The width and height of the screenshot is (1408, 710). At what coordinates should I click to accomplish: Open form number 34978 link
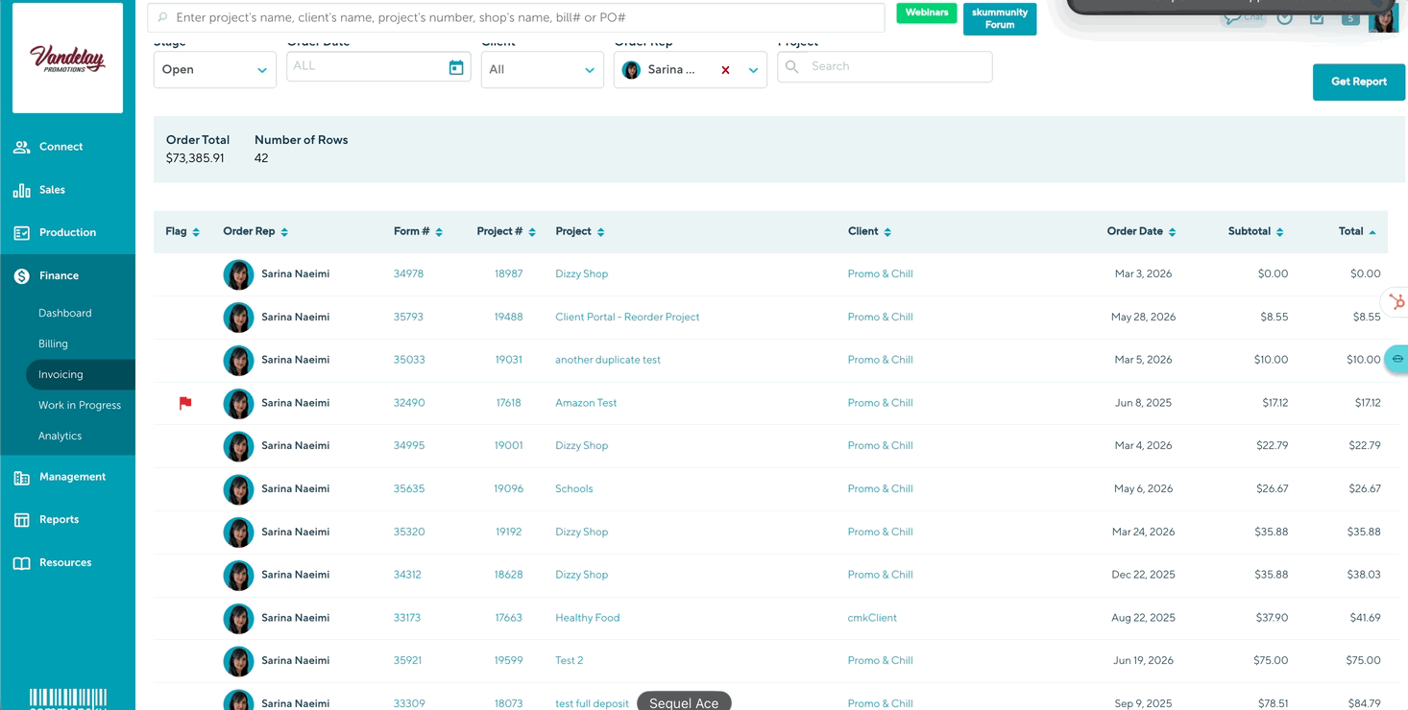(408, 273)
